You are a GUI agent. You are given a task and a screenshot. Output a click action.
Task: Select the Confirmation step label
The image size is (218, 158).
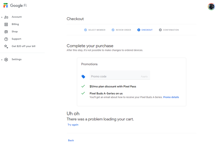click(x=171, y=30)
